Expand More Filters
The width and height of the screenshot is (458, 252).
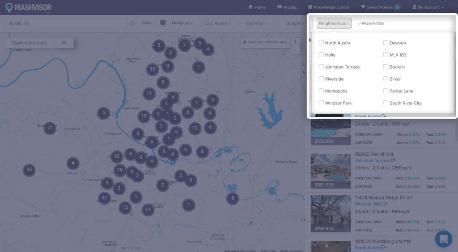pos(371,23)
